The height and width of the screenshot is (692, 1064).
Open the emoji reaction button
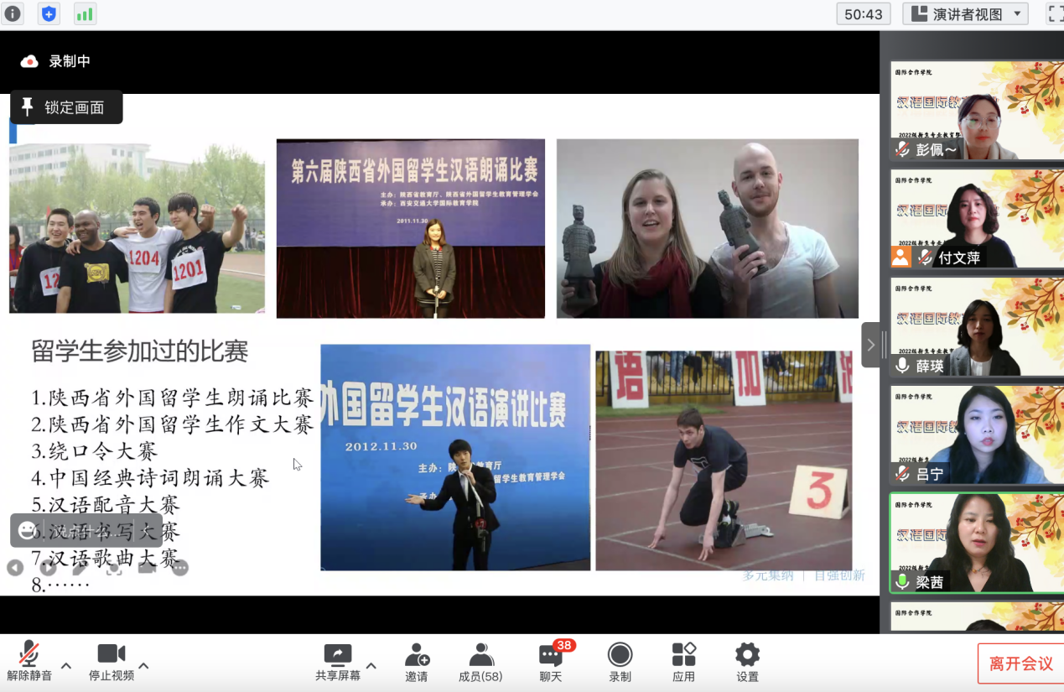pyautogui.click(x=28, y=530)
